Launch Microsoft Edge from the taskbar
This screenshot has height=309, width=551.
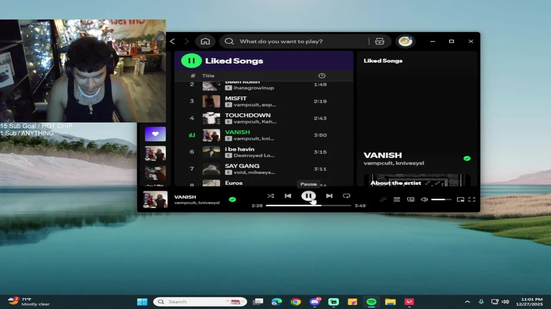pyautogui.click(x=277, y=302)
